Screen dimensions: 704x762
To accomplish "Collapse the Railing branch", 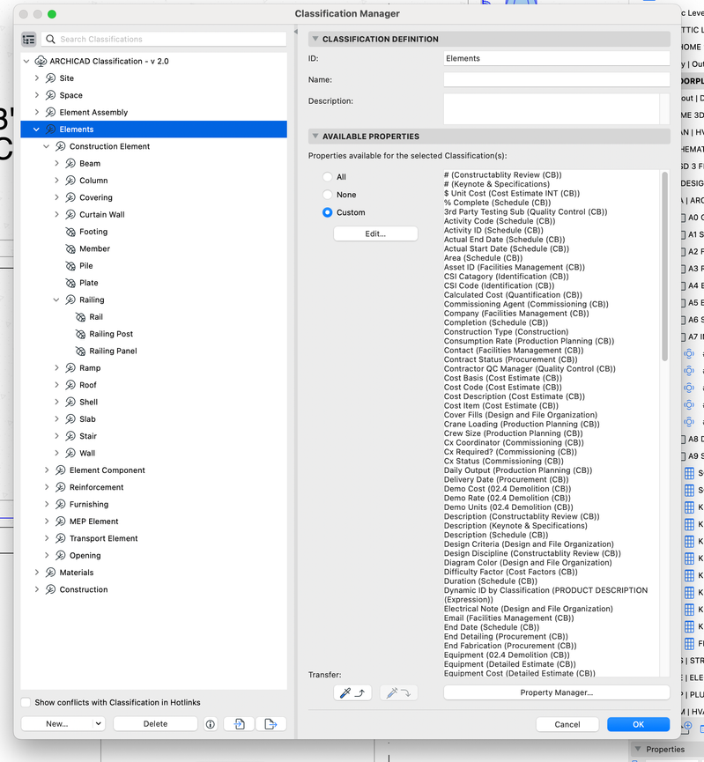I will [56, 300].
